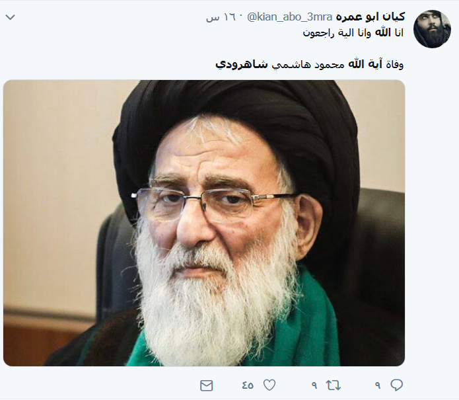Viewport: 459px width, 400px height.
Task: Retweet this post using the arrows icon
Action: point(334,385)
